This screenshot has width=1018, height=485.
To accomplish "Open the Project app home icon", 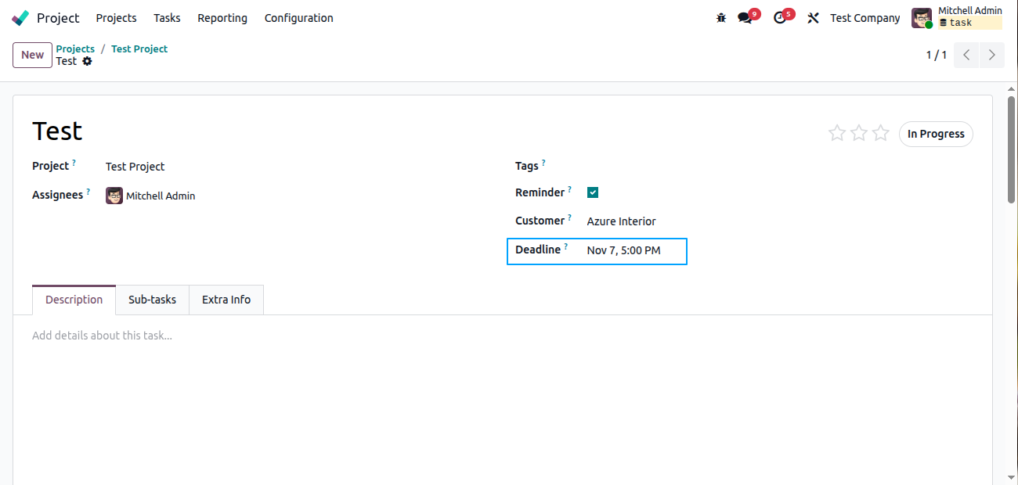I will tap(20, 17).
